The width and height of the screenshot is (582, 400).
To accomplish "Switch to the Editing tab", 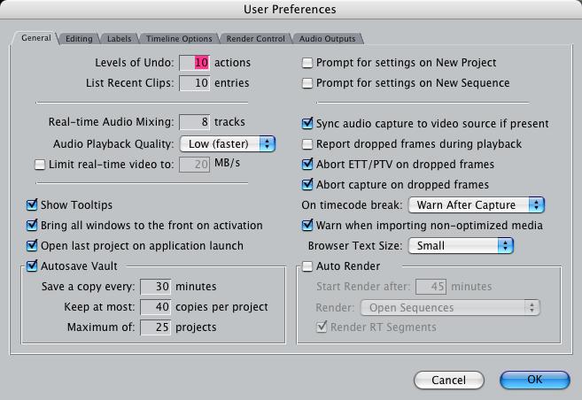I will coord(79,39).
